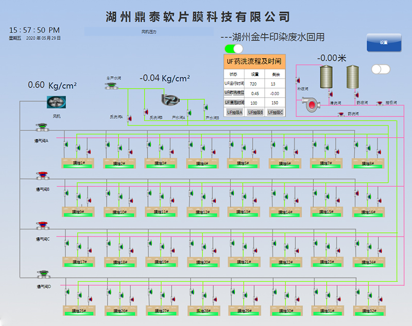Screen dimensions: 412x326
Task: Click the UF药洗流程及时间 table header
Action: (x=254, y=61)
